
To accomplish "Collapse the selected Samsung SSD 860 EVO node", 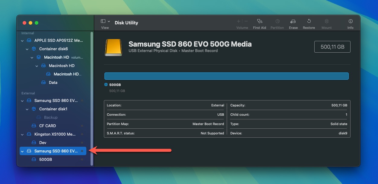I will coord(22,151).
